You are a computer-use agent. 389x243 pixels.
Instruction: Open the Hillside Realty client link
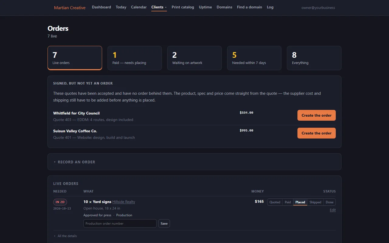pyautogui.click(x=124, y=202)
